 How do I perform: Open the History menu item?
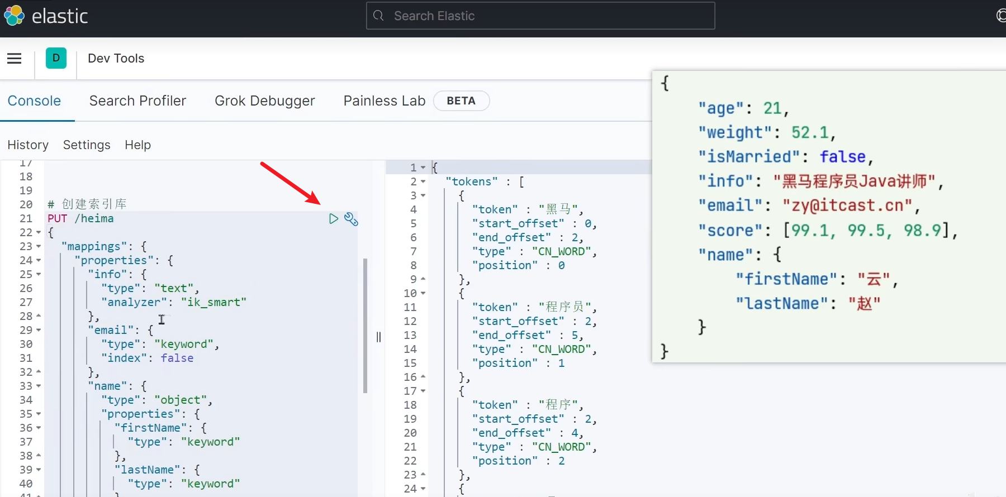[28, 145]
